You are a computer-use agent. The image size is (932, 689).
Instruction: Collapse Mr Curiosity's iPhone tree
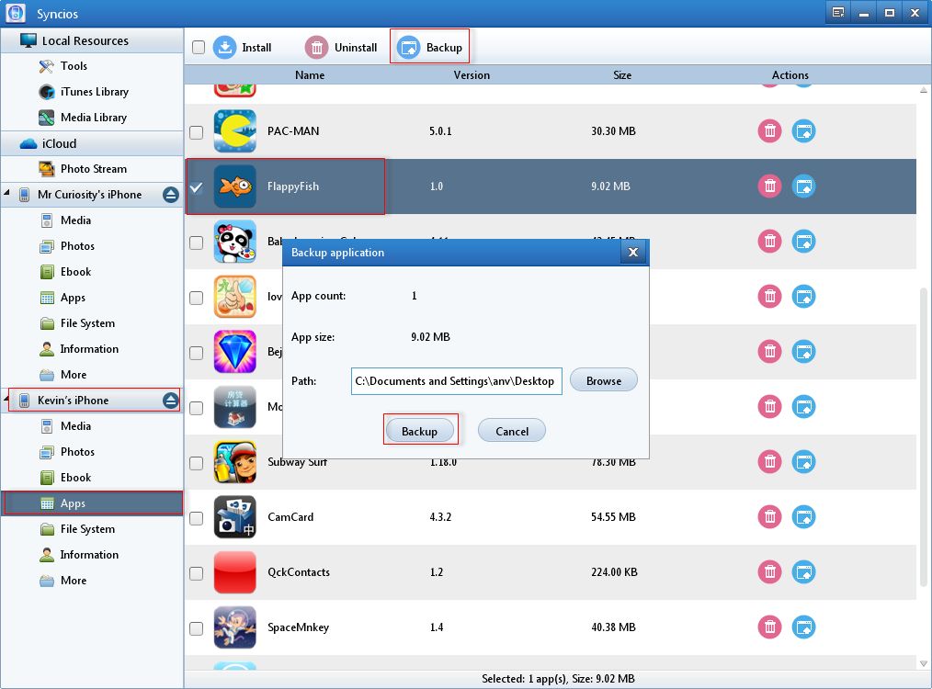(x=6, y=193)
